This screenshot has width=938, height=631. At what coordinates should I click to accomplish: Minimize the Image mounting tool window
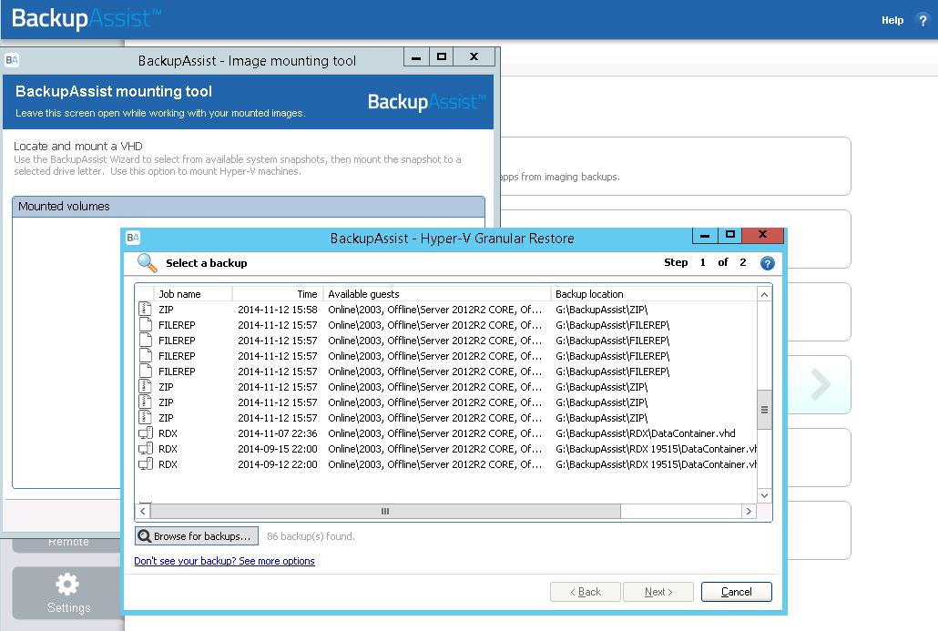pos(416,56)
